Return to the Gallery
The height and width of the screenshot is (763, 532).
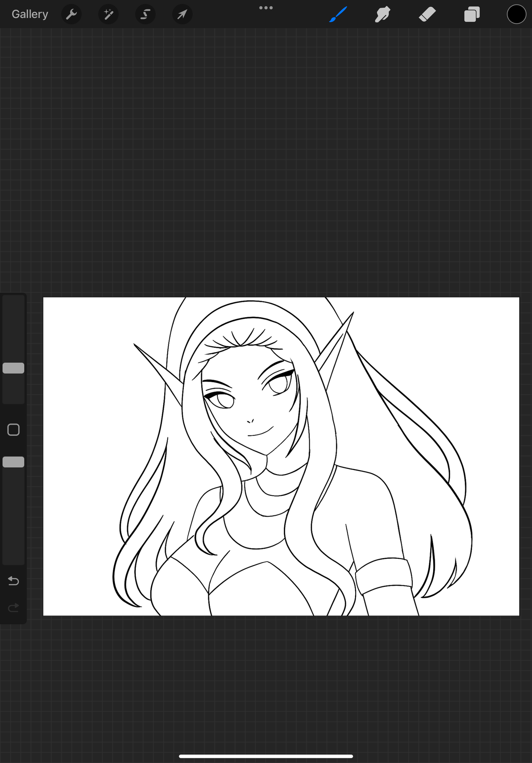pos(30,14)
